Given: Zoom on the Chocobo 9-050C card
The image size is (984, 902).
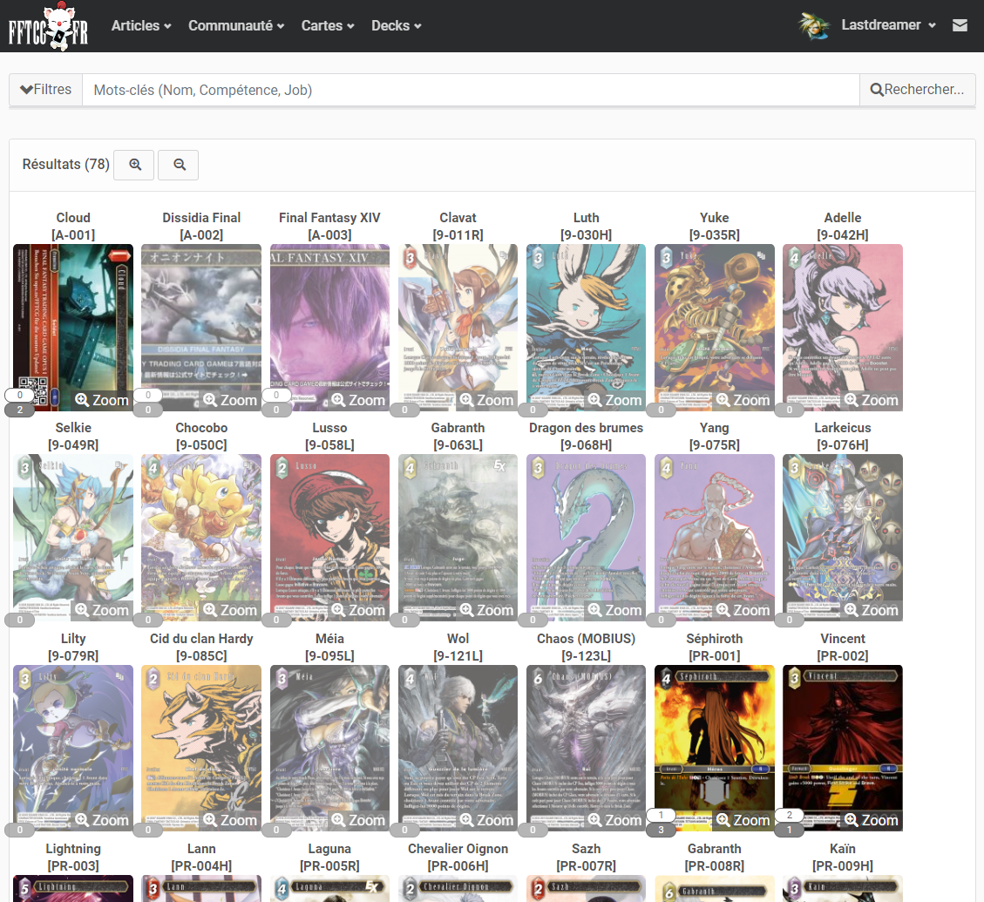Looking at the screenshot, I should click(230, 610).
